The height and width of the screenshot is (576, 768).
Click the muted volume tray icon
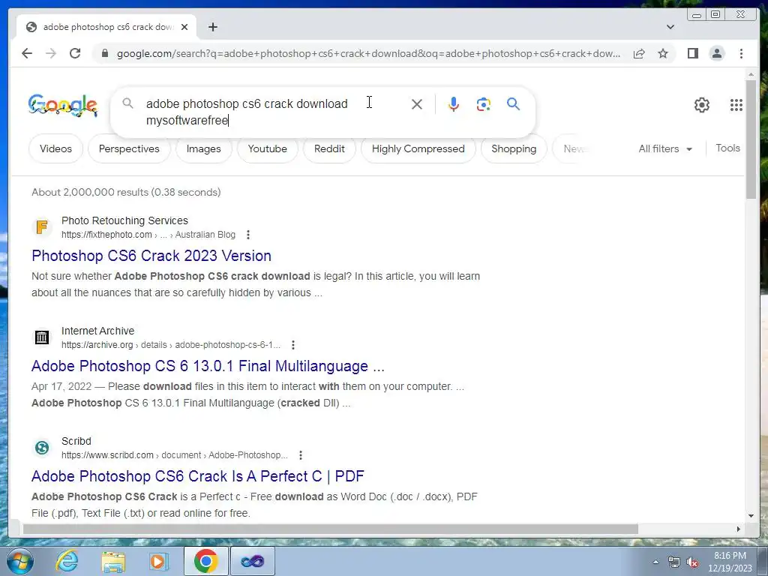[x=692, y=562]
